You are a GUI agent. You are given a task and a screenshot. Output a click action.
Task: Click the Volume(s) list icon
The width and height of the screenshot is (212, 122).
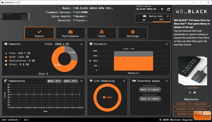tap(91, 44)
